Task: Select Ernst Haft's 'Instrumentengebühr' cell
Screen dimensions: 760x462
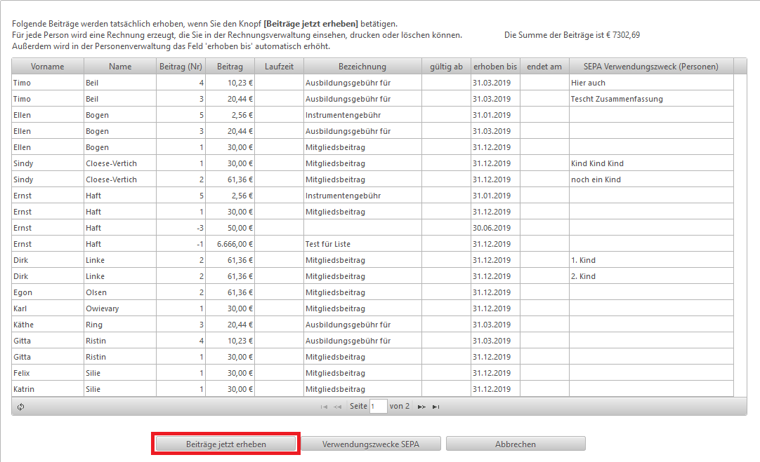Action: click(362, 196)
